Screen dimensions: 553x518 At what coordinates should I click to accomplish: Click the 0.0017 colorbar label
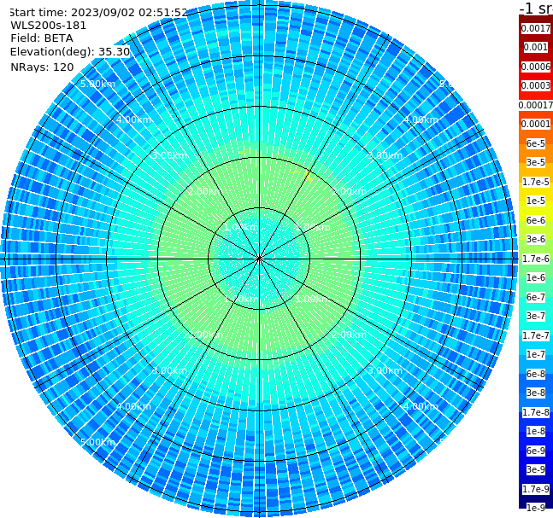pos(536,28)
